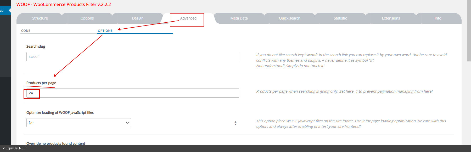The height and width of the screenshot is (152, 471).
Task: Click the description about preventing pagination managing
Action: [x=344, y=91]
